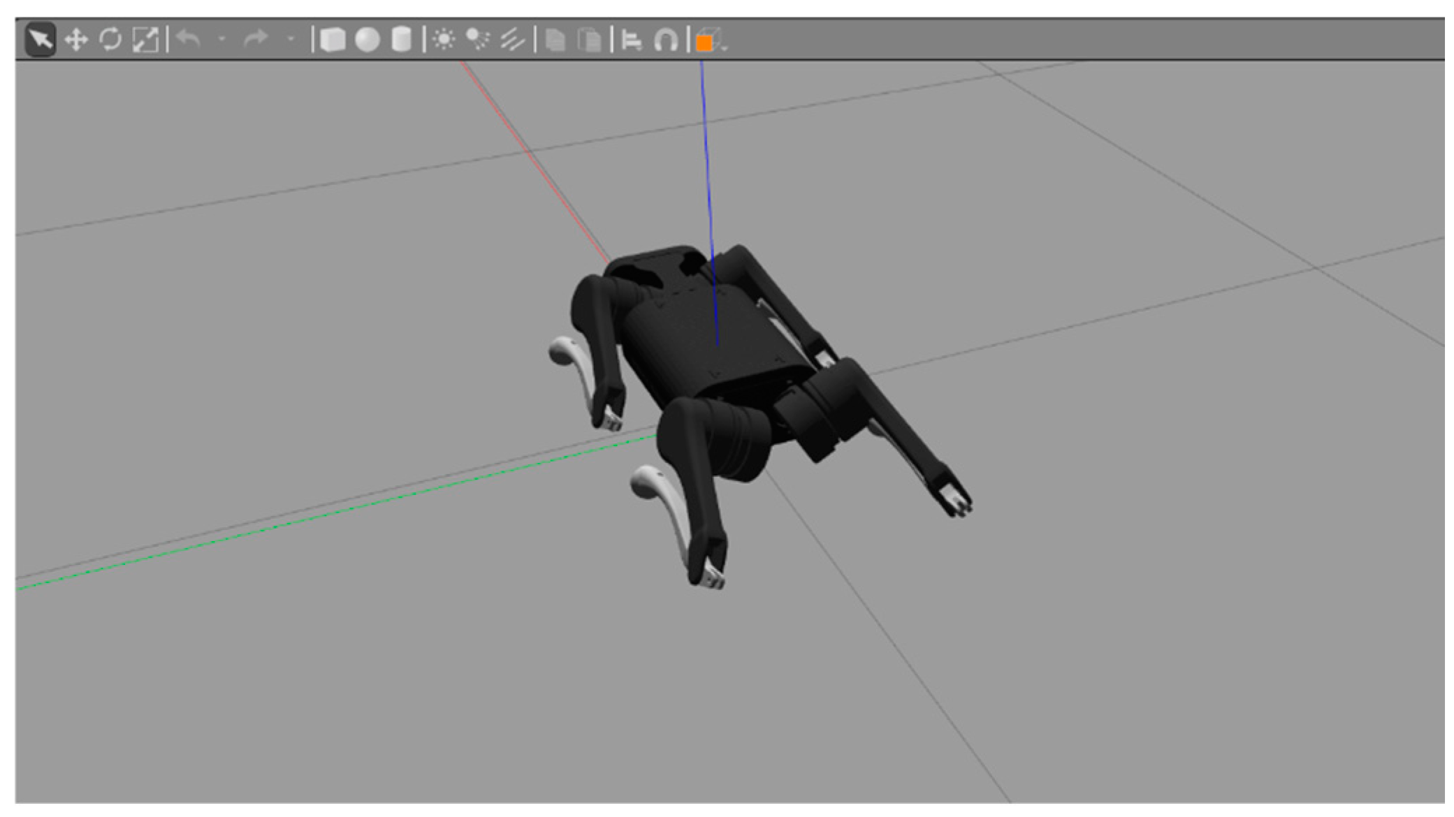Viewport: 1454px width, 817px height.
Task: Click the paste icon
Action: [x=590, y=40]
